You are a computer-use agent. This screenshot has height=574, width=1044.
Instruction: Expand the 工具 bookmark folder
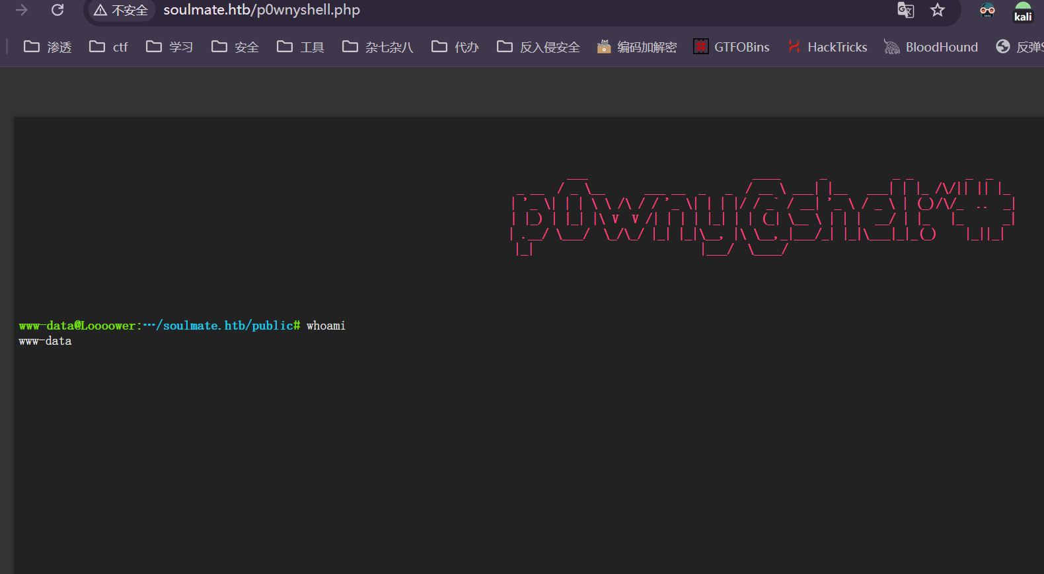click(x=301, y=47)
